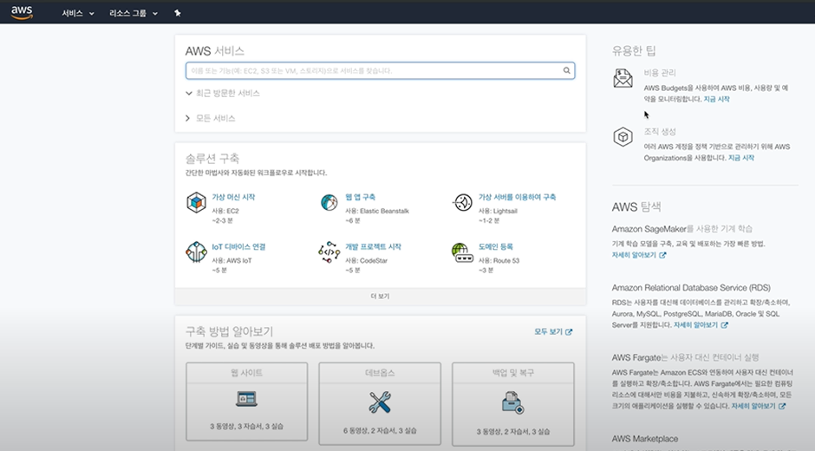Click the 조직 생성 heading

pyautogui.click(x=660, y=132)
